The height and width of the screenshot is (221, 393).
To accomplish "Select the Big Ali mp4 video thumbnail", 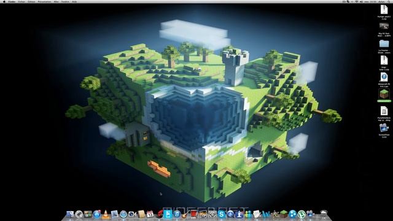I will pos(384,26).
